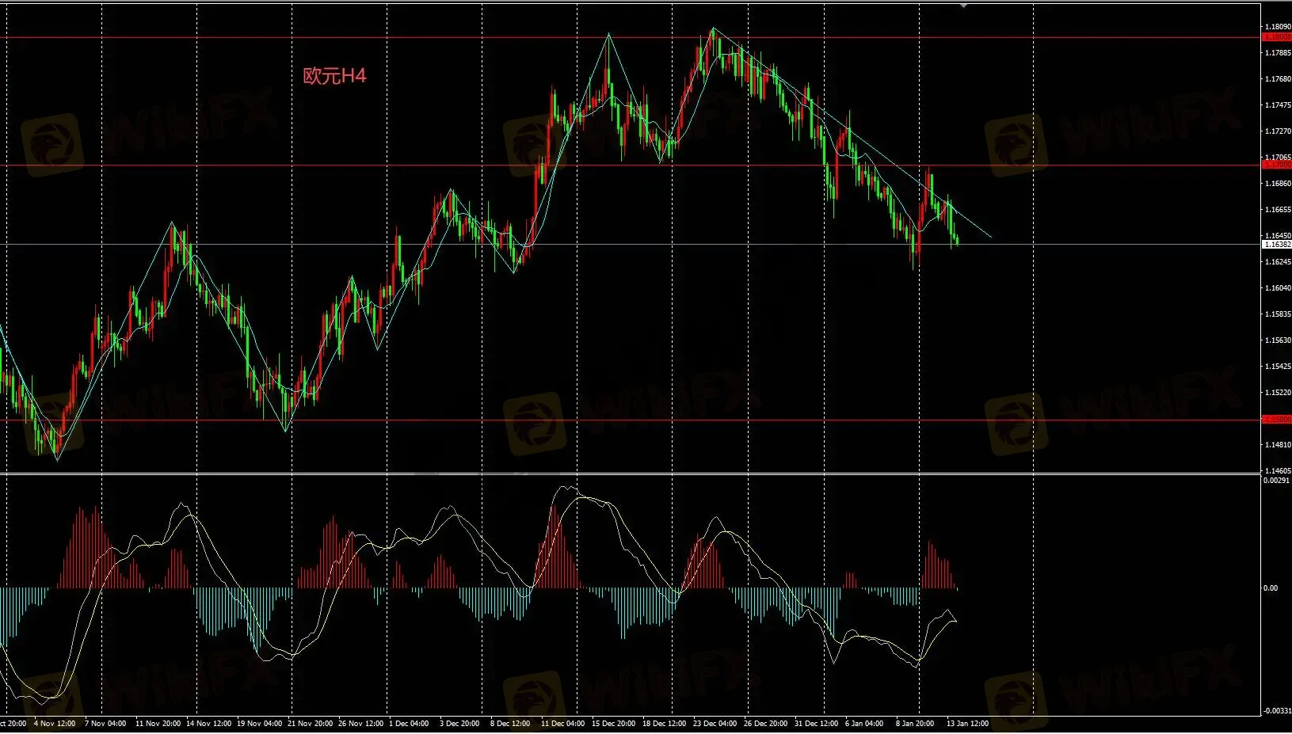Click the red 1.15000 price tag
This screenshot has height=734, width=1292.
[1277, 419]
